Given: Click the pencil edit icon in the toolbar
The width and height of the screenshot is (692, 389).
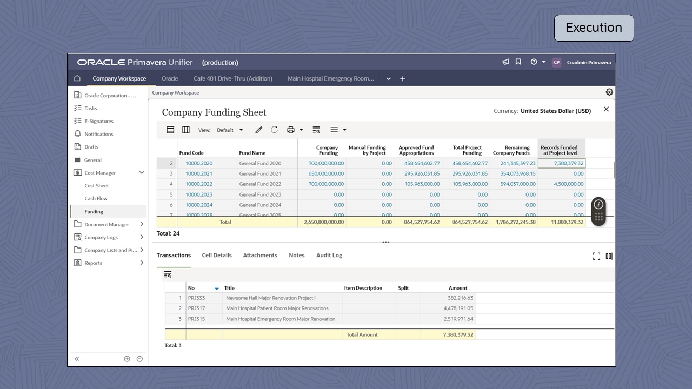Looking at the screenshot, I should tap(259, 130).
